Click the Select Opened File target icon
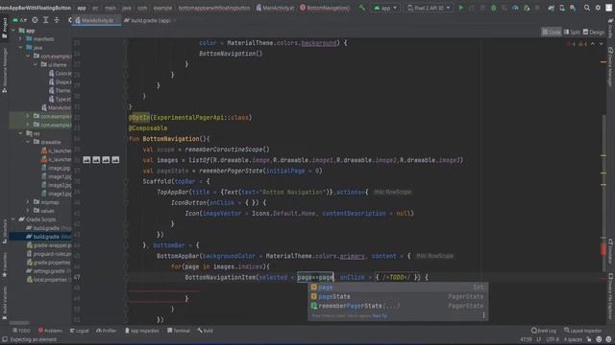 pyautogui.click(x=35, y=20)
